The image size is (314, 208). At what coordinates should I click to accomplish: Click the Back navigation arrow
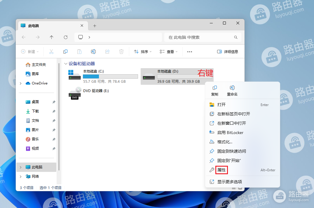(x=24, y=37)
